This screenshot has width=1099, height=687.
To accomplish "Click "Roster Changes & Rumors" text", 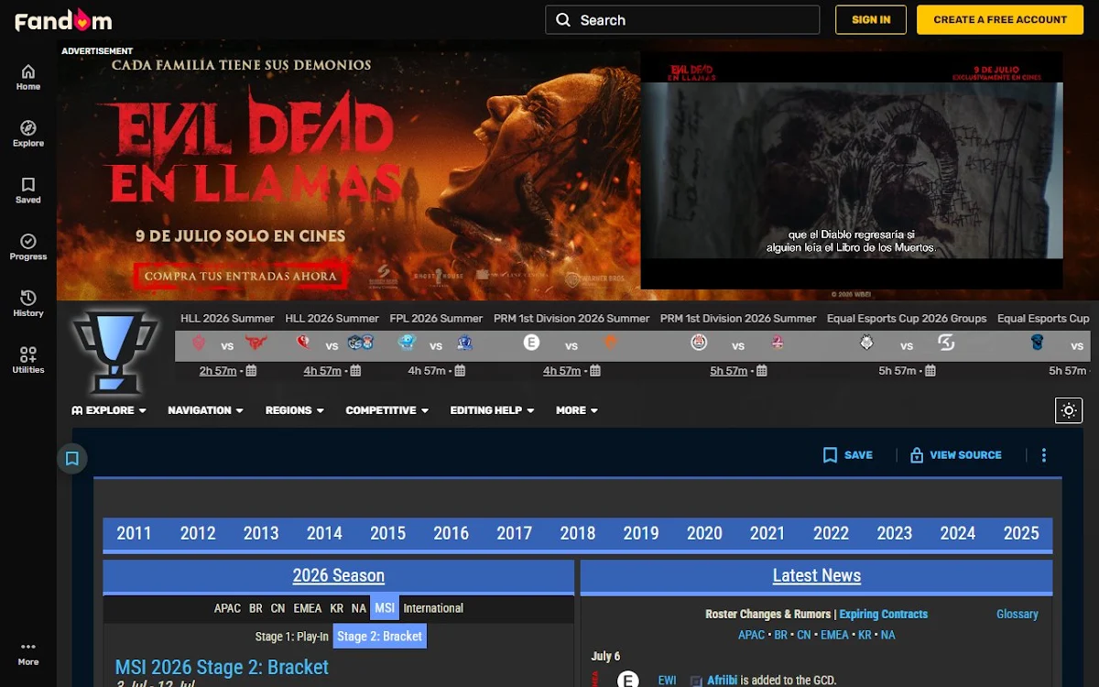I will pos(767,614).
